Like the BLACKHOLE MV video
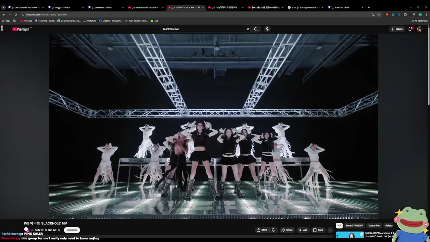430x242 pixels. [262, 230]
